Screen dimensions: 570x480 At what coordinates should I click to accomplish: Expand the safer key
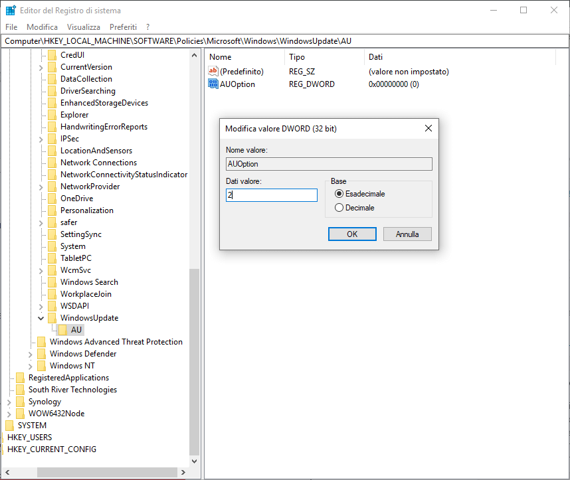point(41,223)
